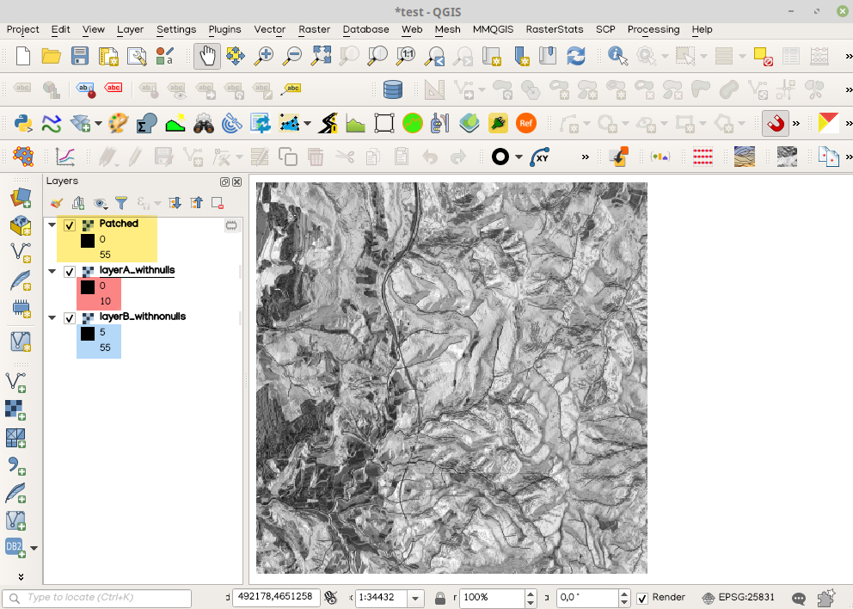Click the black swatch under layerB_withnonulls
The width and height of the screenshot is (853, 609).
point(88,334)
